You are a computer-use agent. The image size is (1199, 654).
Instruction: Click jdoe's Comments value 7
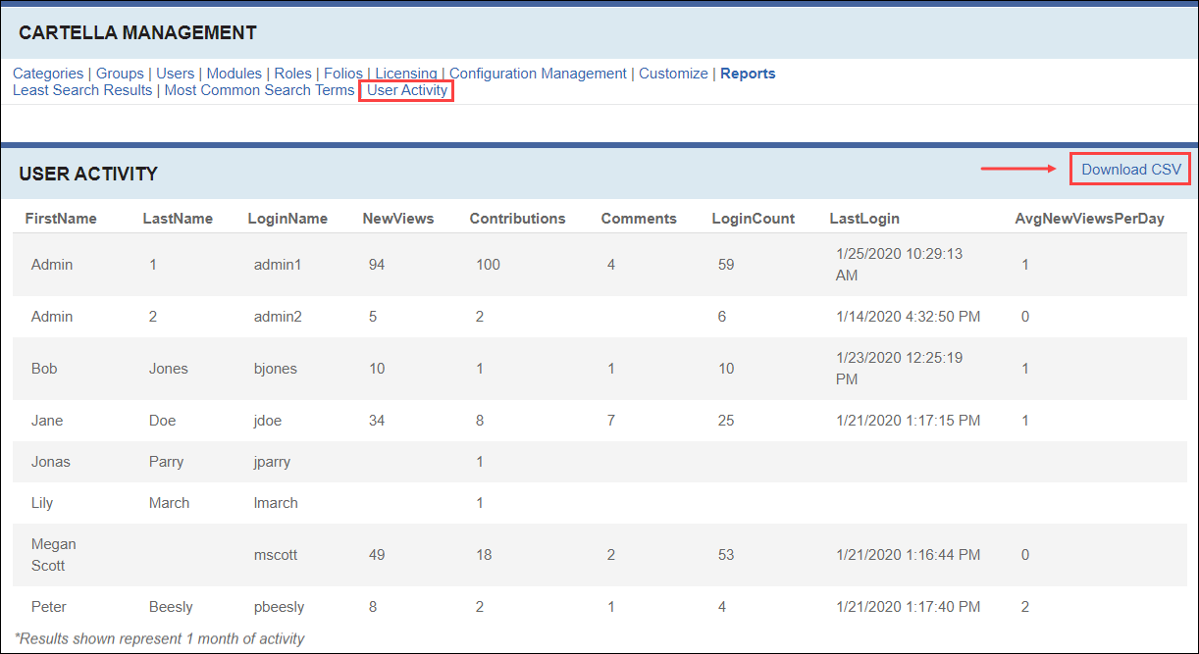pos(611,421)
